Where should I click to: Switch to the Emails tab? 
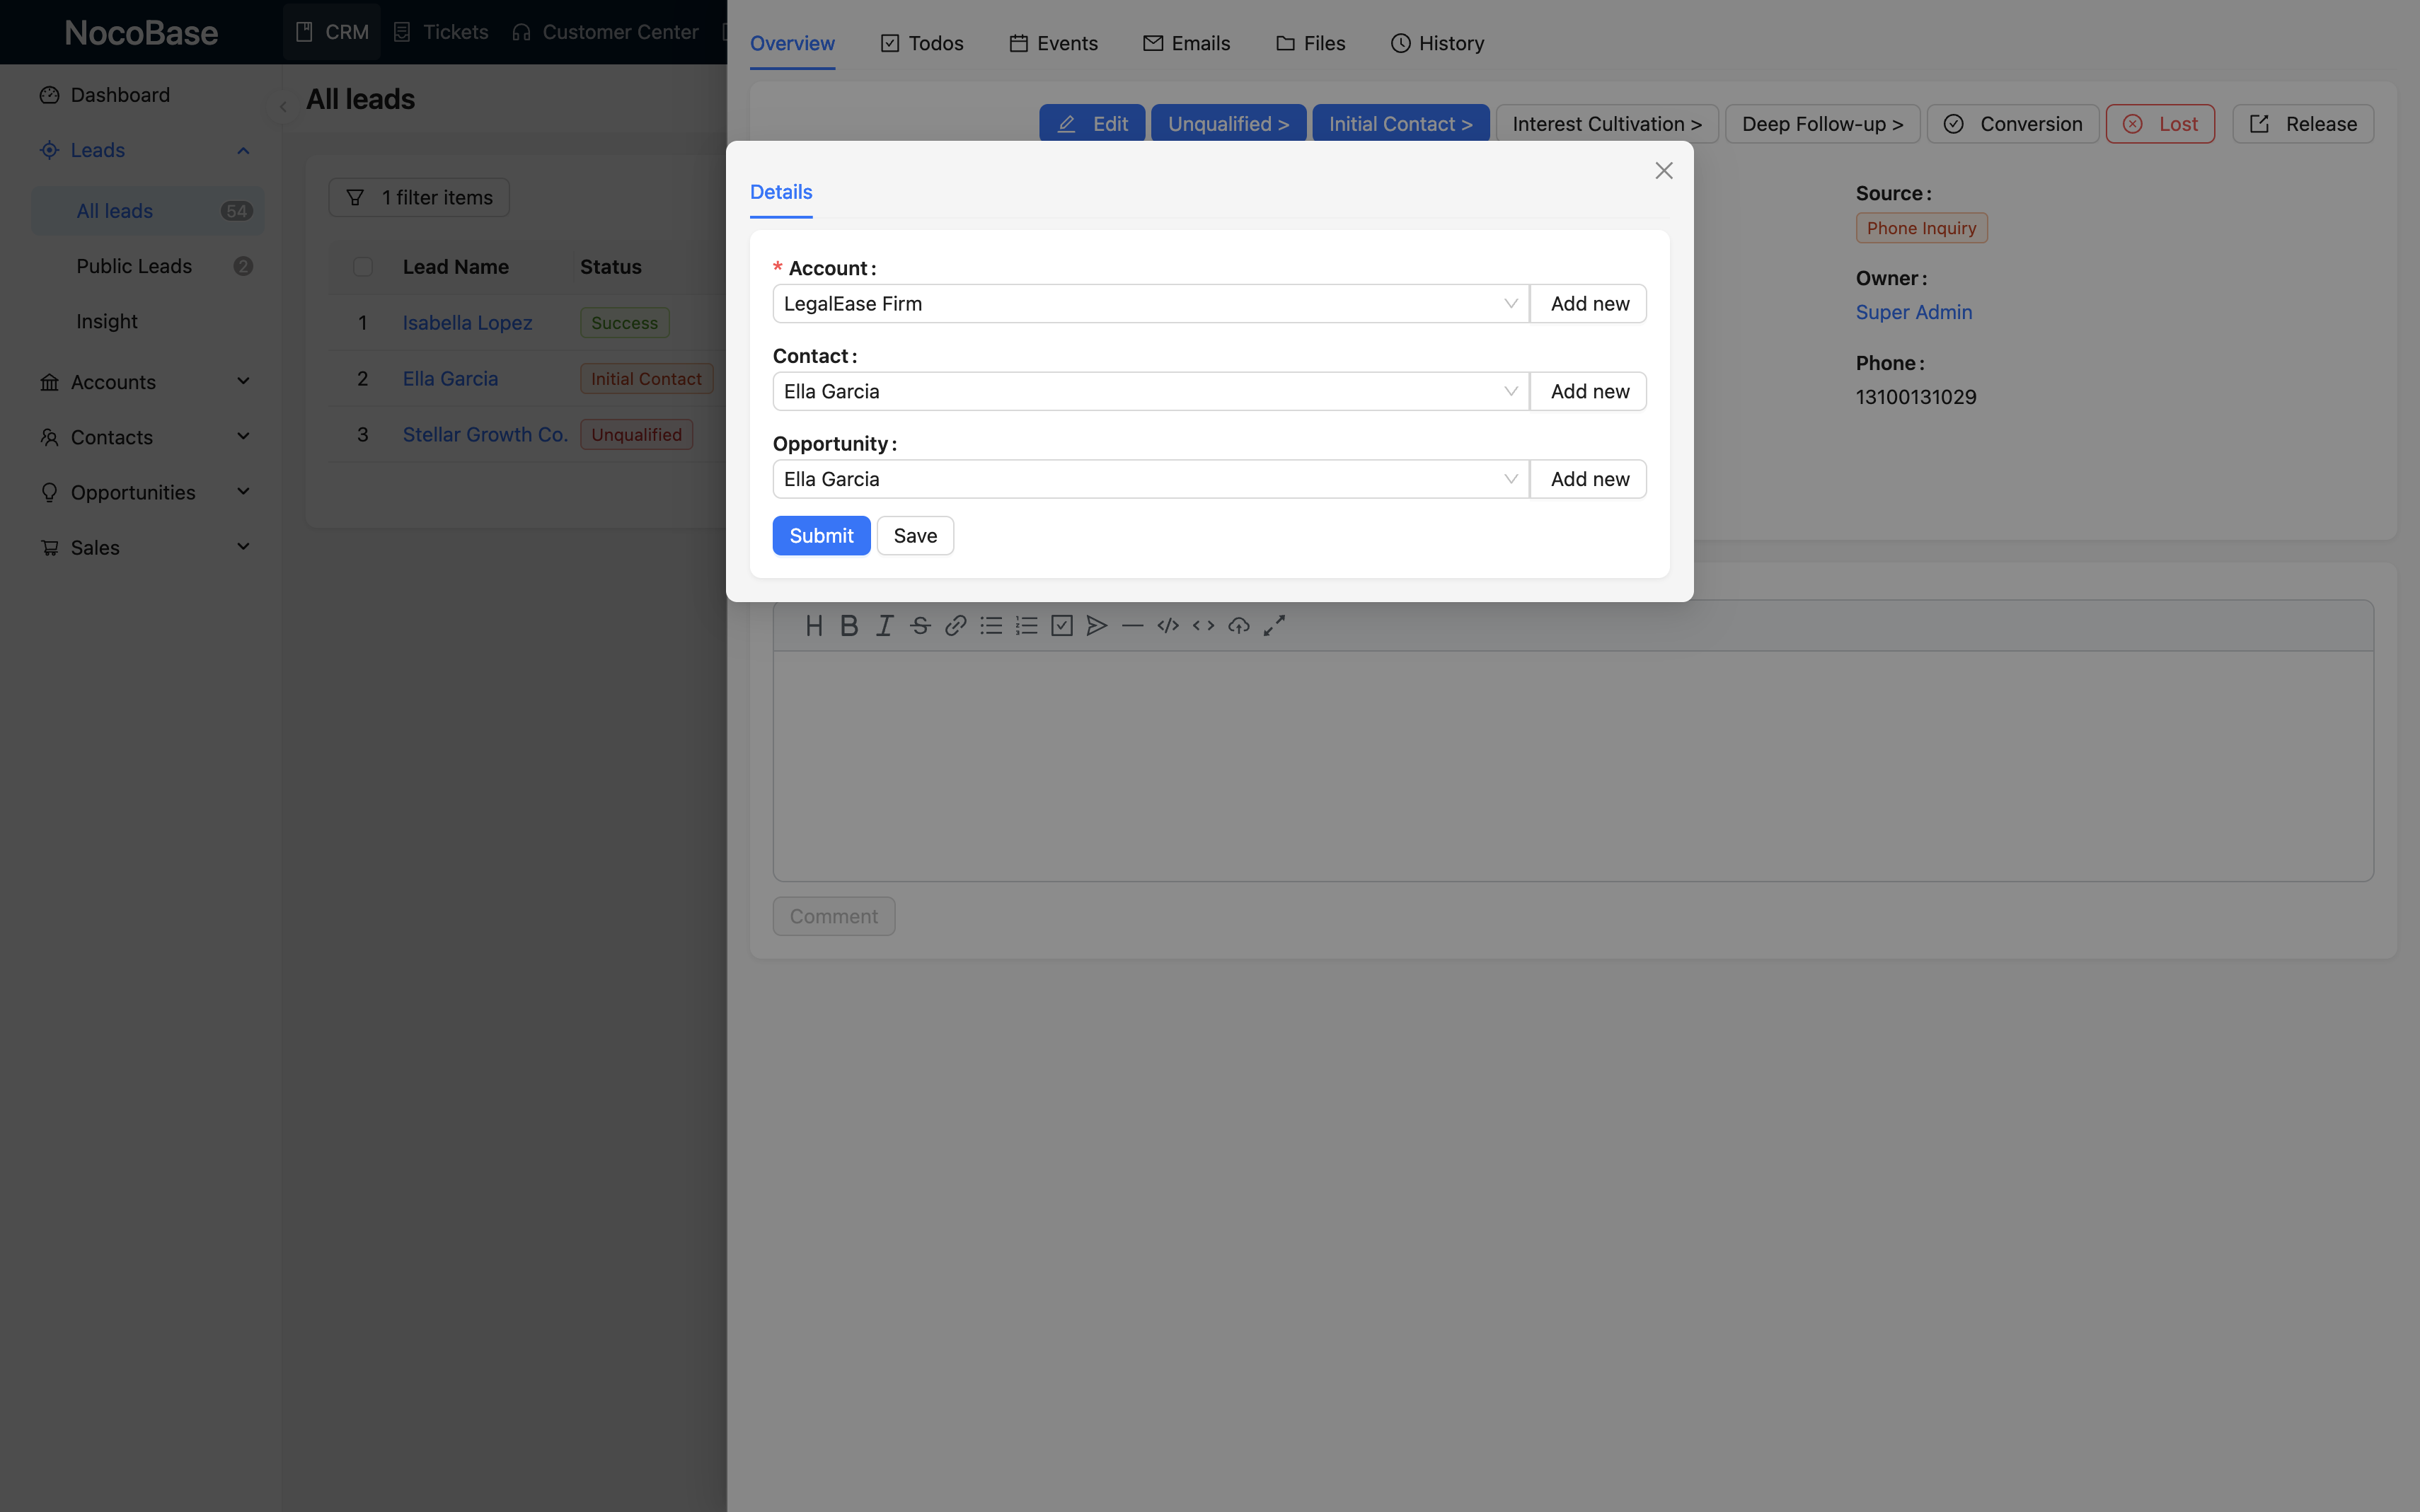pos(1186,43)
